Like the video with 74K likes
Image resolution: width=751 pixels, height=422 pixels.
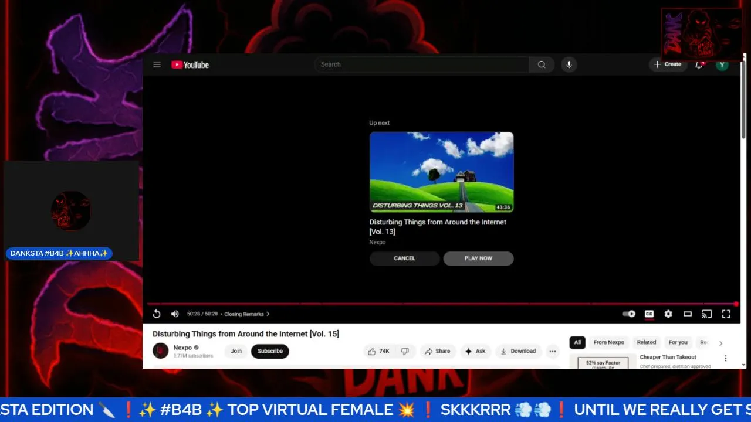[x=378, y=351]
